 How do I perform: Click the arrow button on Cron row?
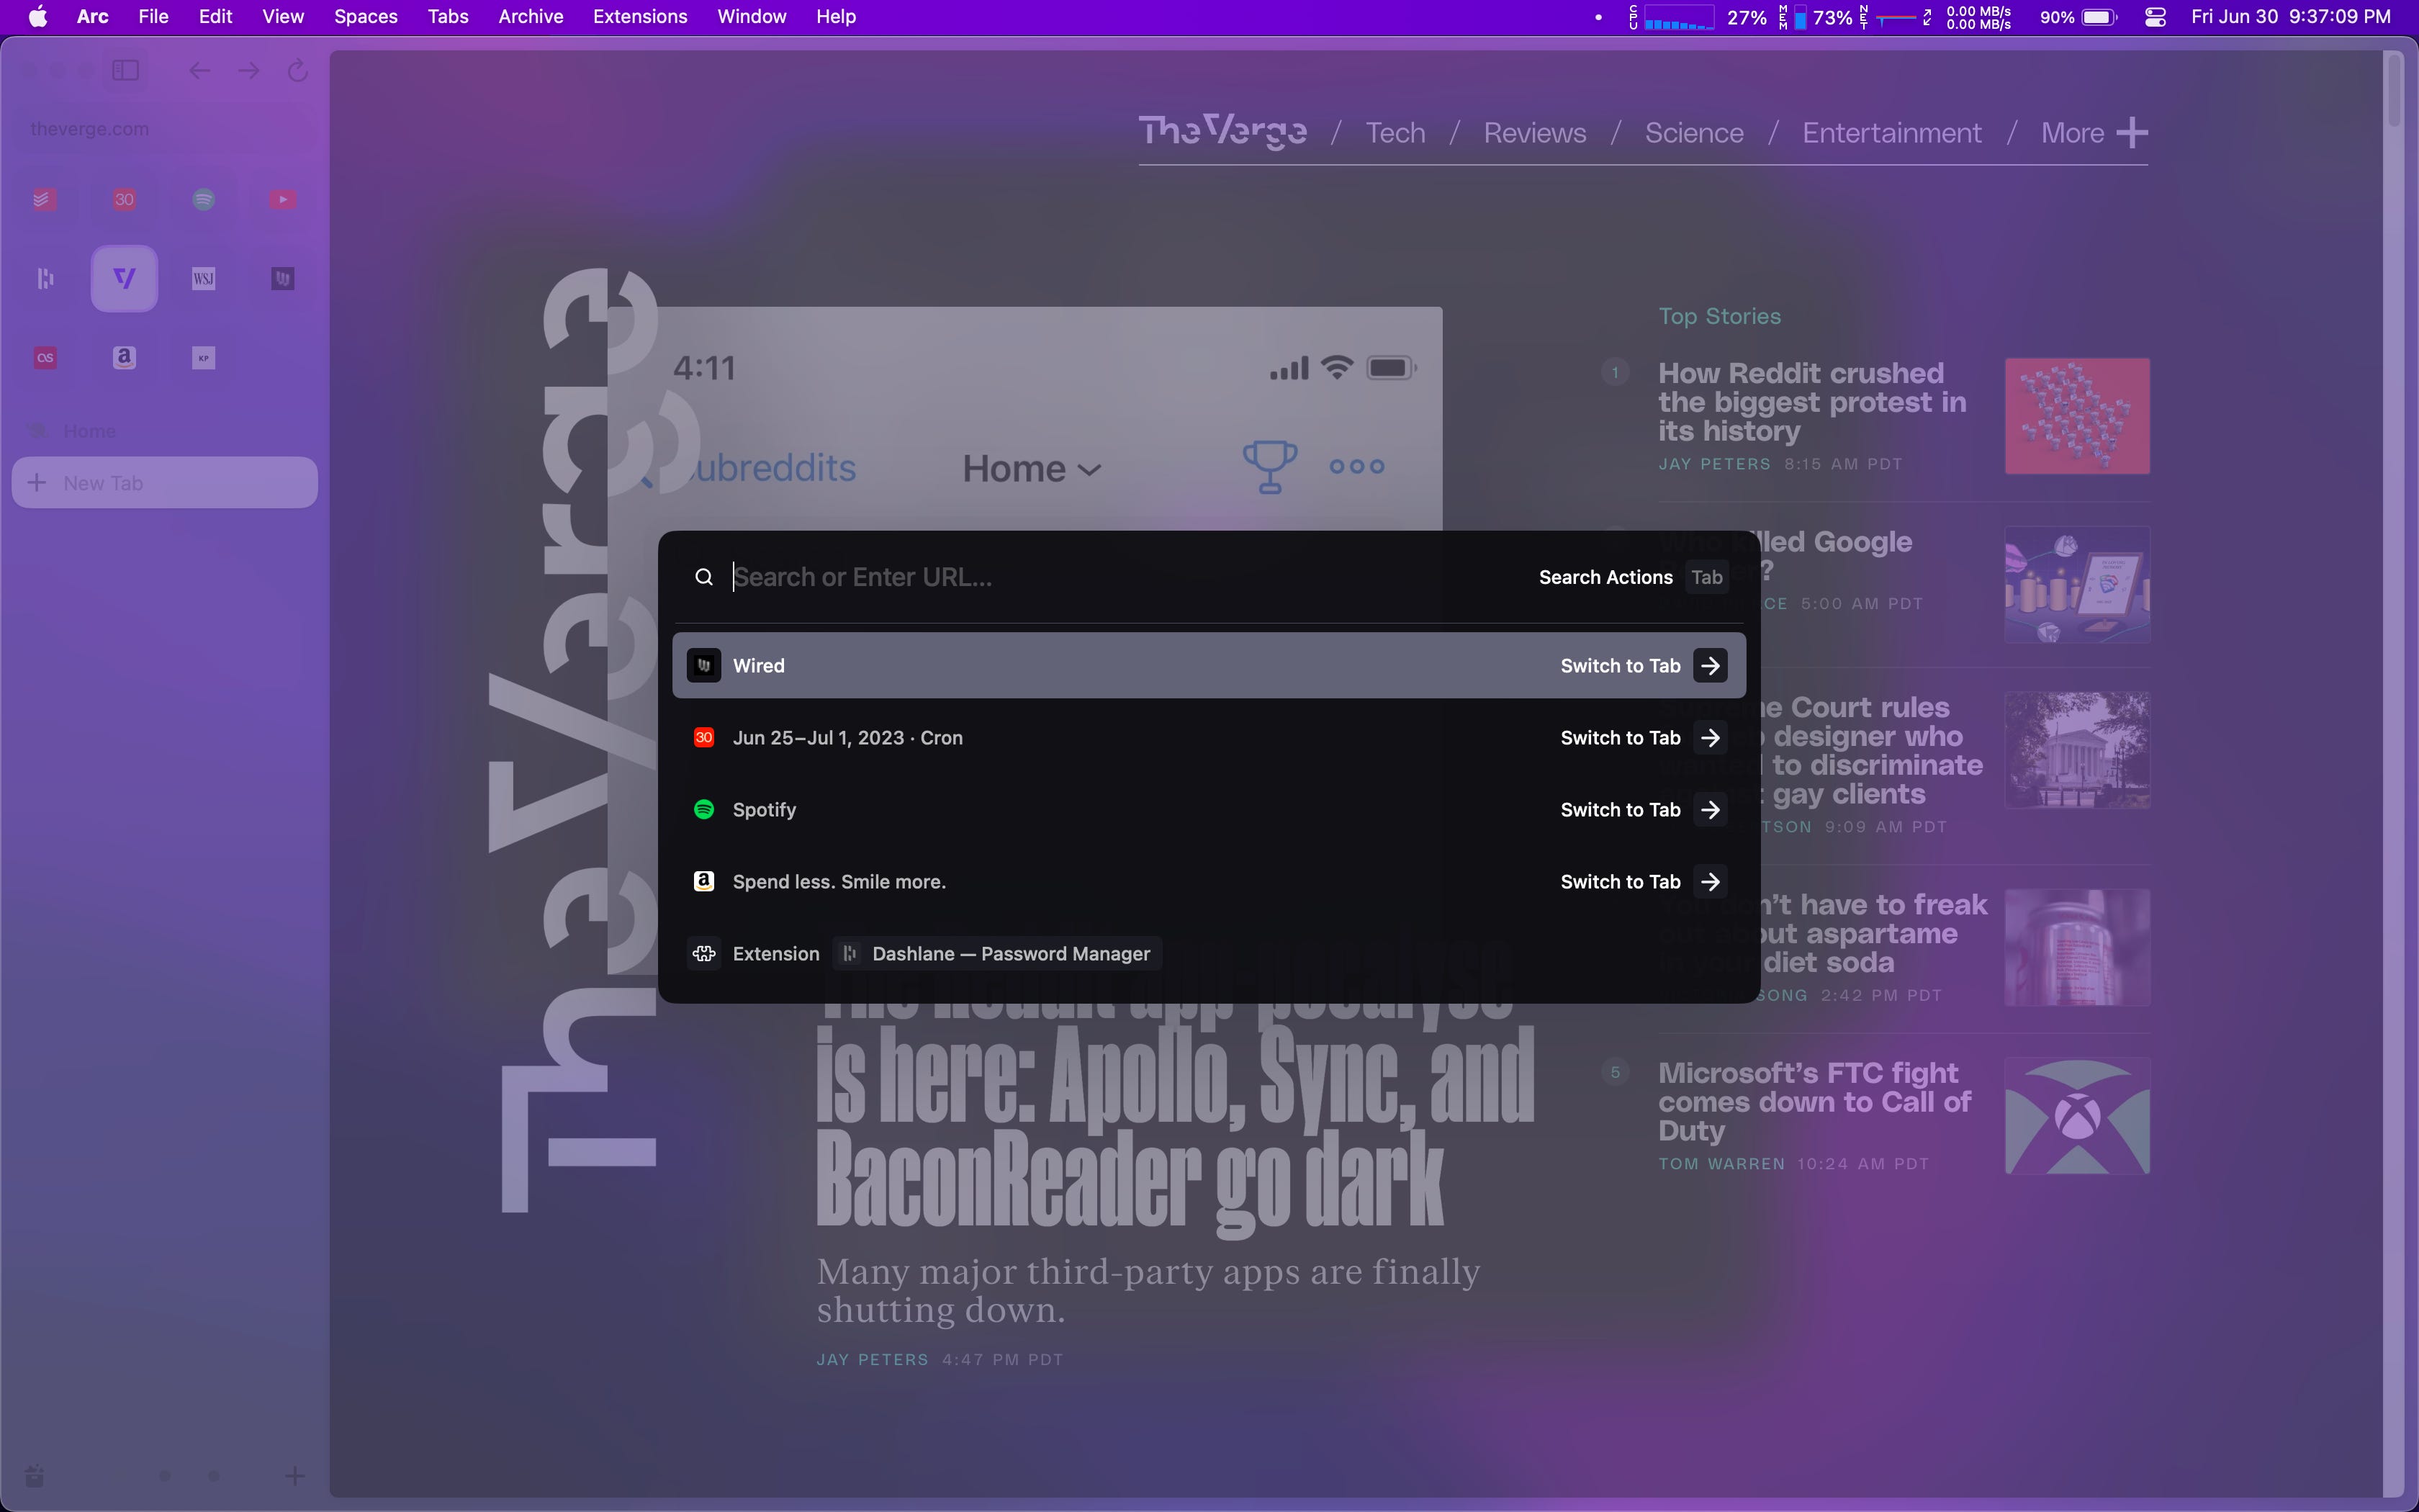1711,737
